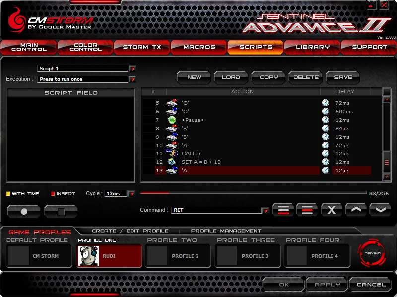
Task: Select the SET A = B + 10 action text
Action: pyautogui.click(x=201, y=162)
